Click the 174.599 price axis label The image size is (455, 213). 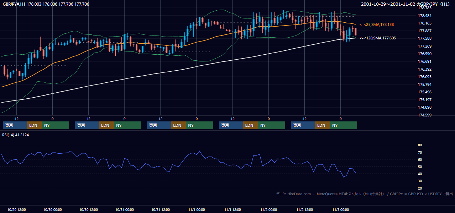point(425,115)
